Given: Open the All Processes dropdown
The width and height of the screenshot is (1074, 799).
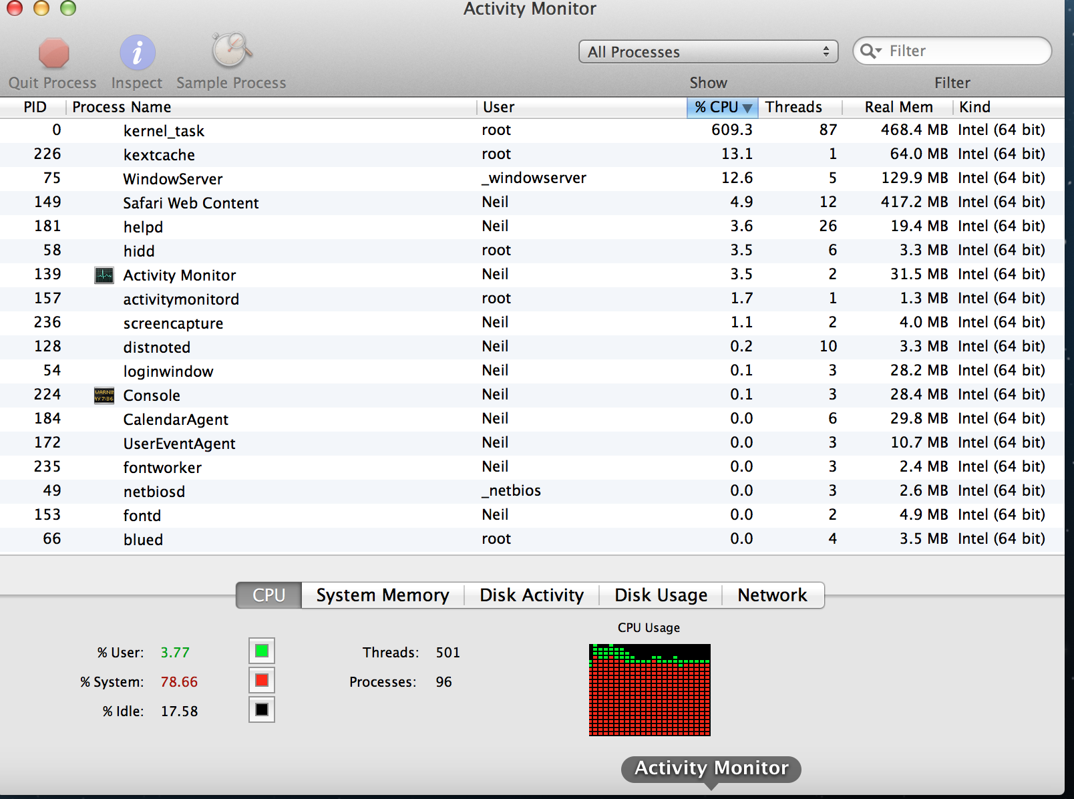Looking at the screenshot, I should point(709,51).
